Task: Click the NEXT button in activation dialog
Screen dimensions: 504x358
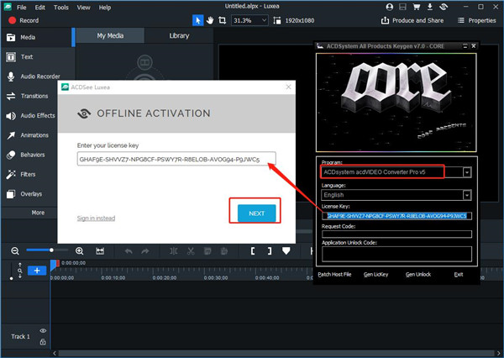Action: click(x=256, y=213)
